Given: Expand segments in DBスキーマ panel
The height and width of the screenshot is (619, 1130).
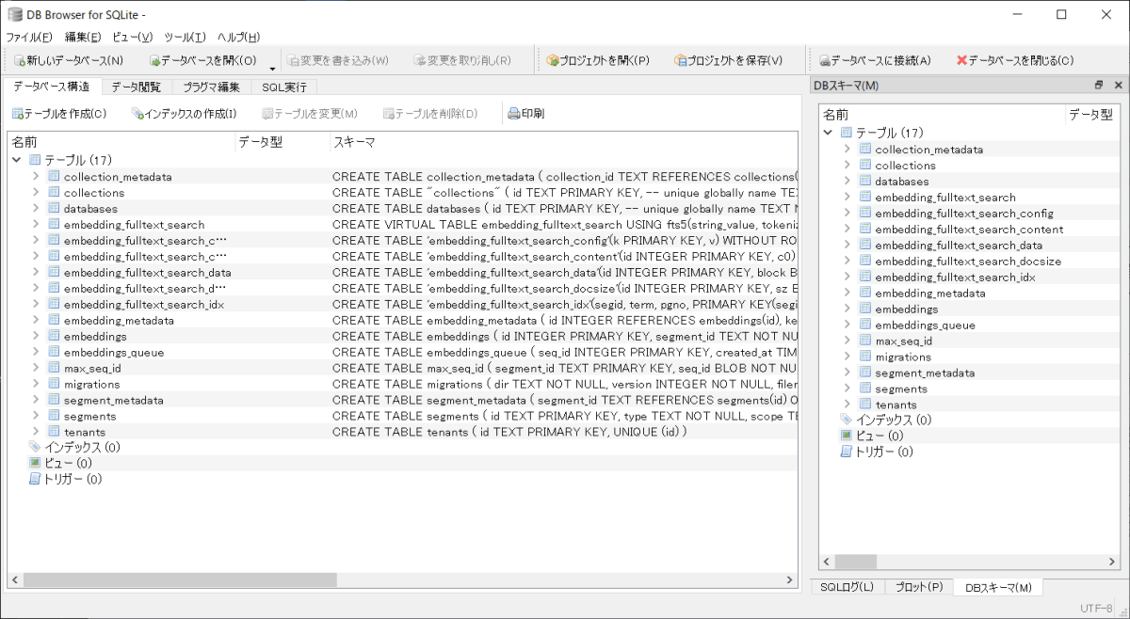Looking at the screenshot, I should pyautogui.click(x=847, y=389).
